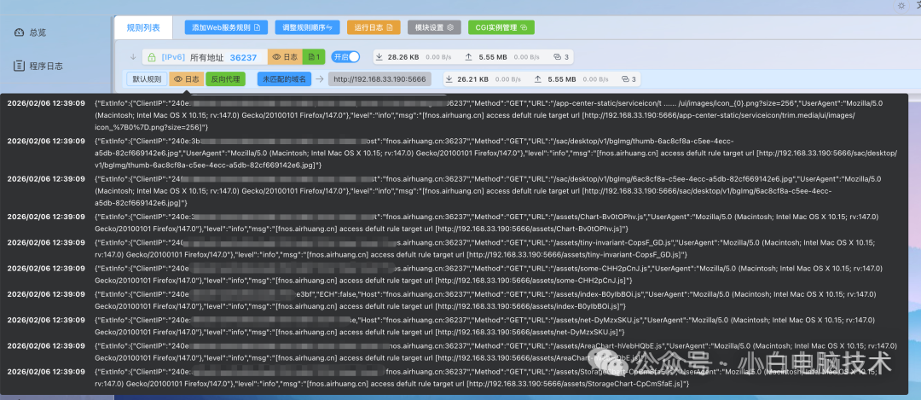
Task: Click the 程序日志 document icon
Action: [20, 66]
